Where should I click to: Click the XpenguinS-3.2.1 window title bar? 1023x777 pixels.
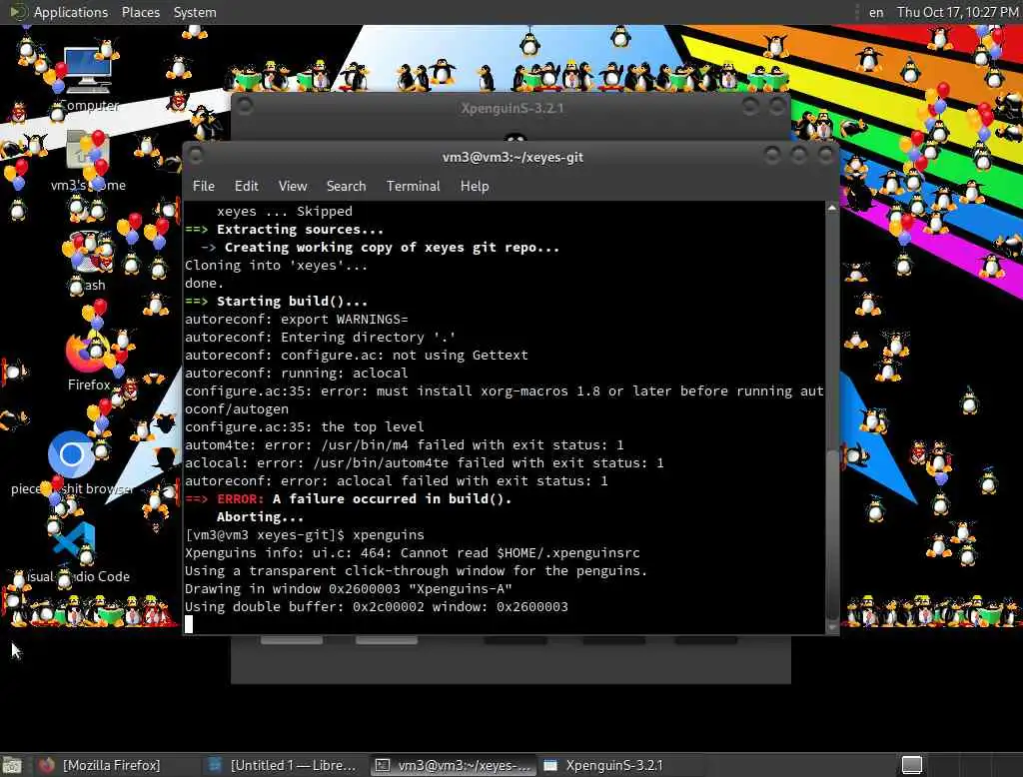[511, 108]
